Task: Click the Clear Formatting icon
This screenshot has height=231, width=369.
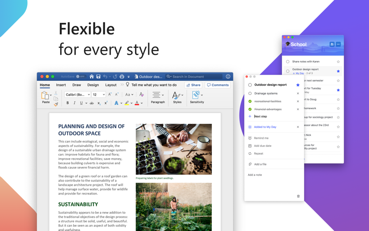Action: pyautogui.click(x=141, y=94)
